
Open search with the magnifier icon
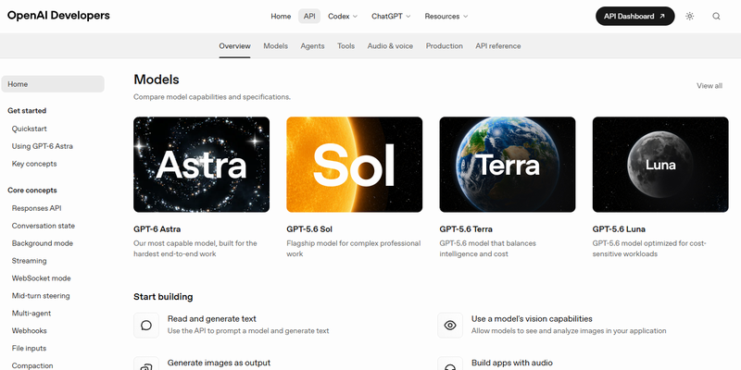click(x=716, y=16)
